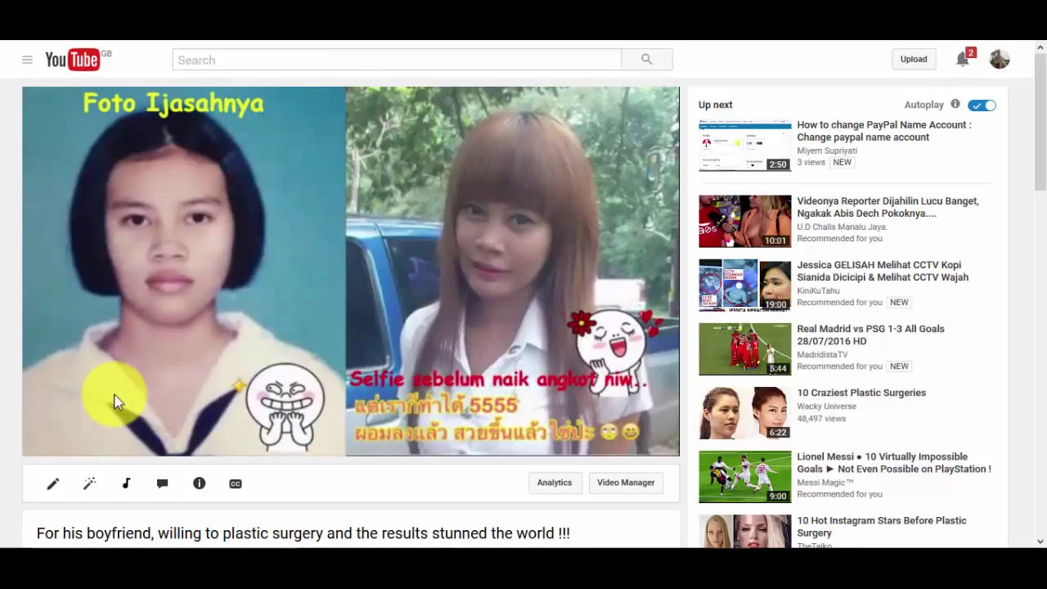Image resolution: width=1047 pixels, height=589 pixels.
Task: Click the scrollbar up arrow
Action: [1040, 47]
